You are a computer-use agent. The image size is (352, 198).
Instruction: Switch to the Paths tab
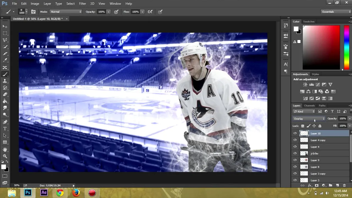pyautogui.click(x=322, y=106)
